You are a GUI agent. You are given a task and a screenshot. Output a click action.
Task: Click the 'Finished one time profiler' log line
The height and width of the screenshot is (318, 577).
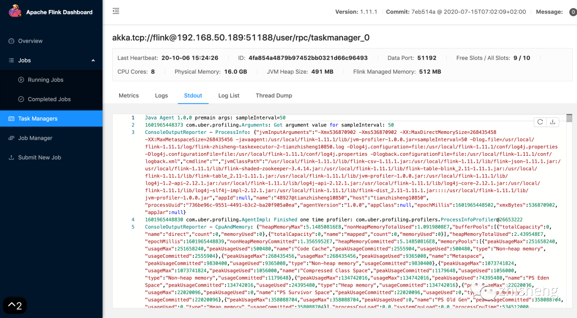point(334,219)
